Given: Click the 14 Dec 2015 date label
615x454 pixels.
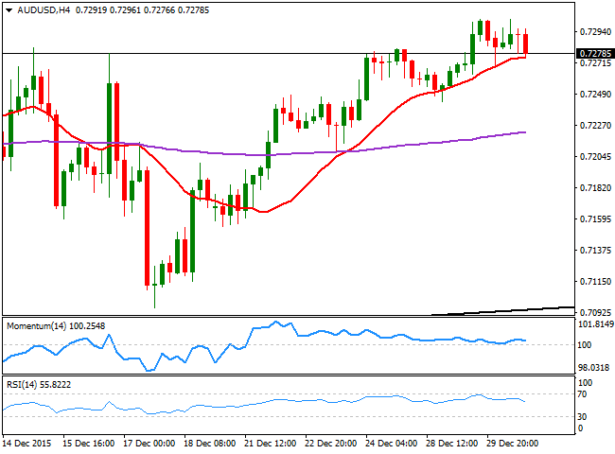Looking at the screenshot, I should 27,444.
